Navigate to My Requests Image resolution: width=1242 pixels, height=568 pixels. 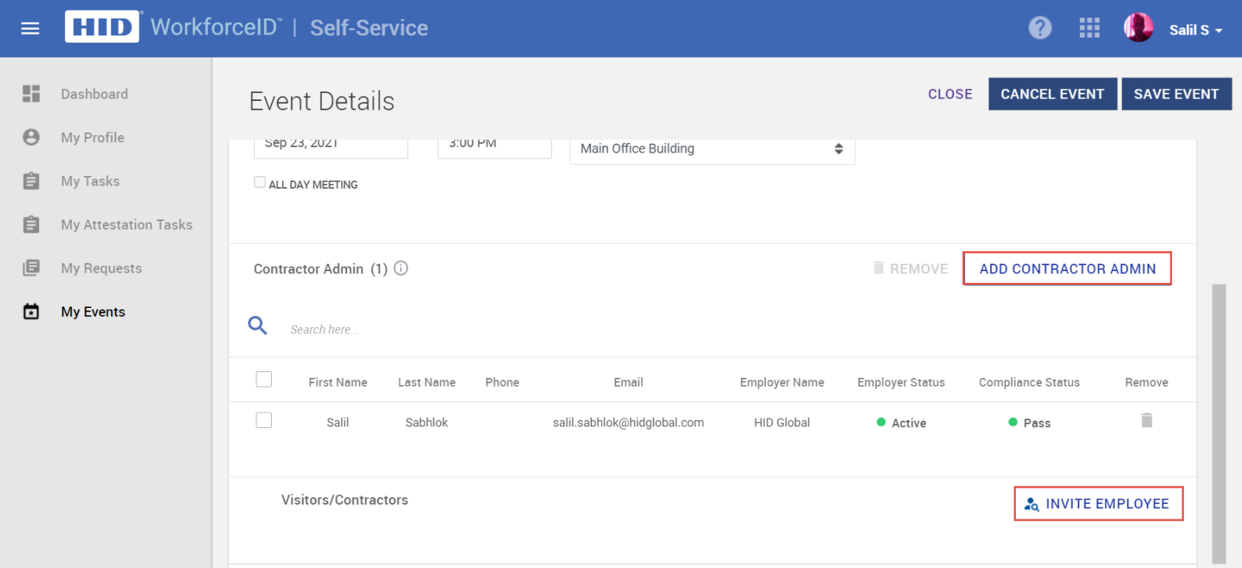102,268
